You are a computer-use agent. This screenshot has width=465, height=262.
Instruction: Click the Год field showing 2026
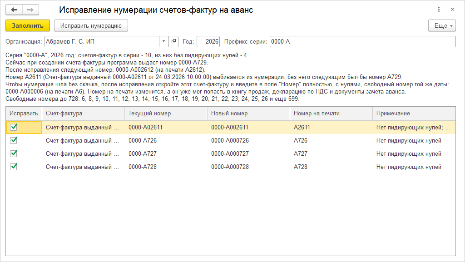click(208, 41)
